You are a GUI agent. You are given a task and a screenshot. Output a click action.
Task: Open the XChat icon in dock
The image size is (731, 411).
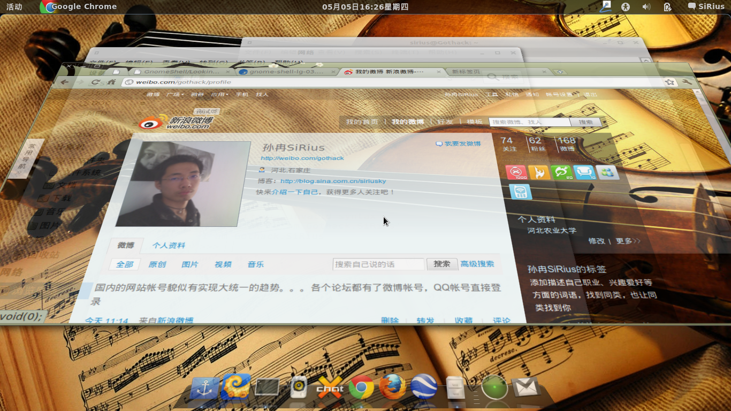pos(330,387)
